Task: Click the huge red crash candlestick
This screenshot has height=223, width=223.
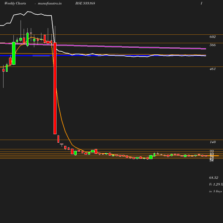Action: click(x=55, y=88)
